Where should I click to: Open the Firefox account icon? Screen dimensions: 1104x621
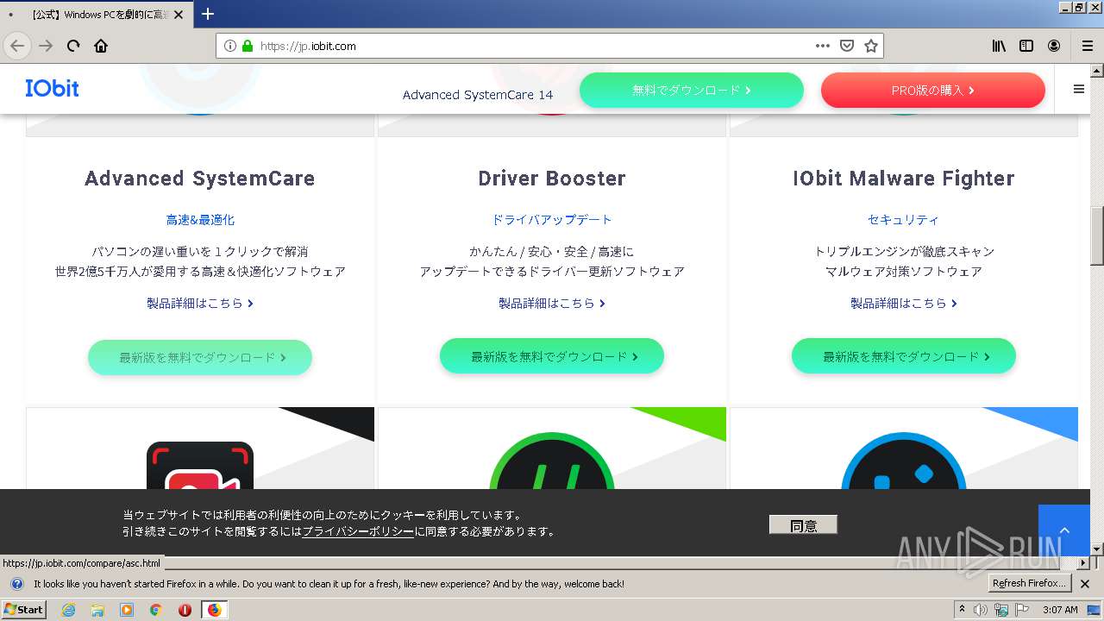pos(1054,46)
